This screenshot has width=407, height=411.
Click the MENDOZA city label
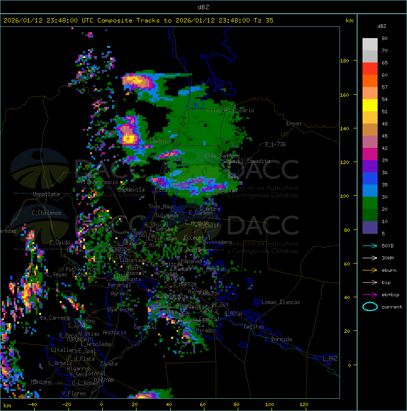(119, 249)
